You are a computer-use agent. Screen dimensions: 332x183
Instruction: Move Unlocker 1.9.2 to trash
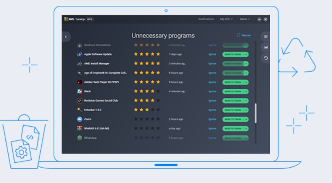pyautogui.click(x=233, y=110)
